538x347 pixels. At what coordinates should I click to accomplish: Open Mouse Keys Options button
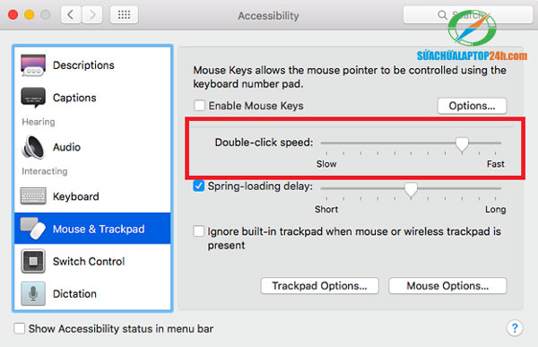pos(472,106)
